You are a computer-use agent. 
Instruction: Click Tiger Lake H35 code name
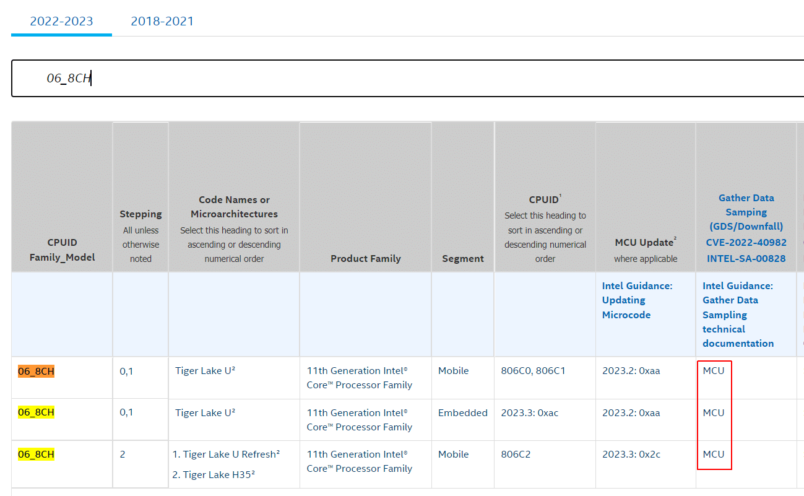click(219, 474)
